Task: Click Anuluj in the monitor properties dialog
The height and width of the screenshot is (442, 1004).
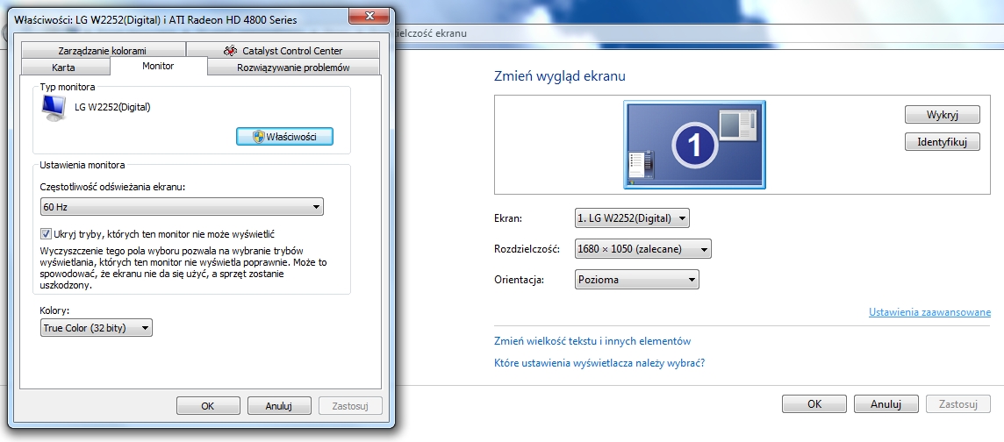Action: point(278,405)
